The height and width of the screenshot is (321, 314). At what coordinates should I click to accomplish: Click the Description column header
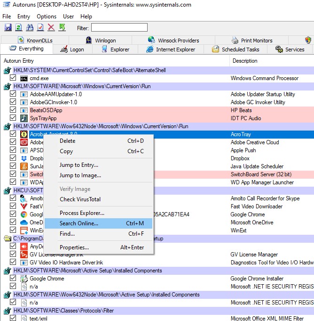tap(272, 61)
